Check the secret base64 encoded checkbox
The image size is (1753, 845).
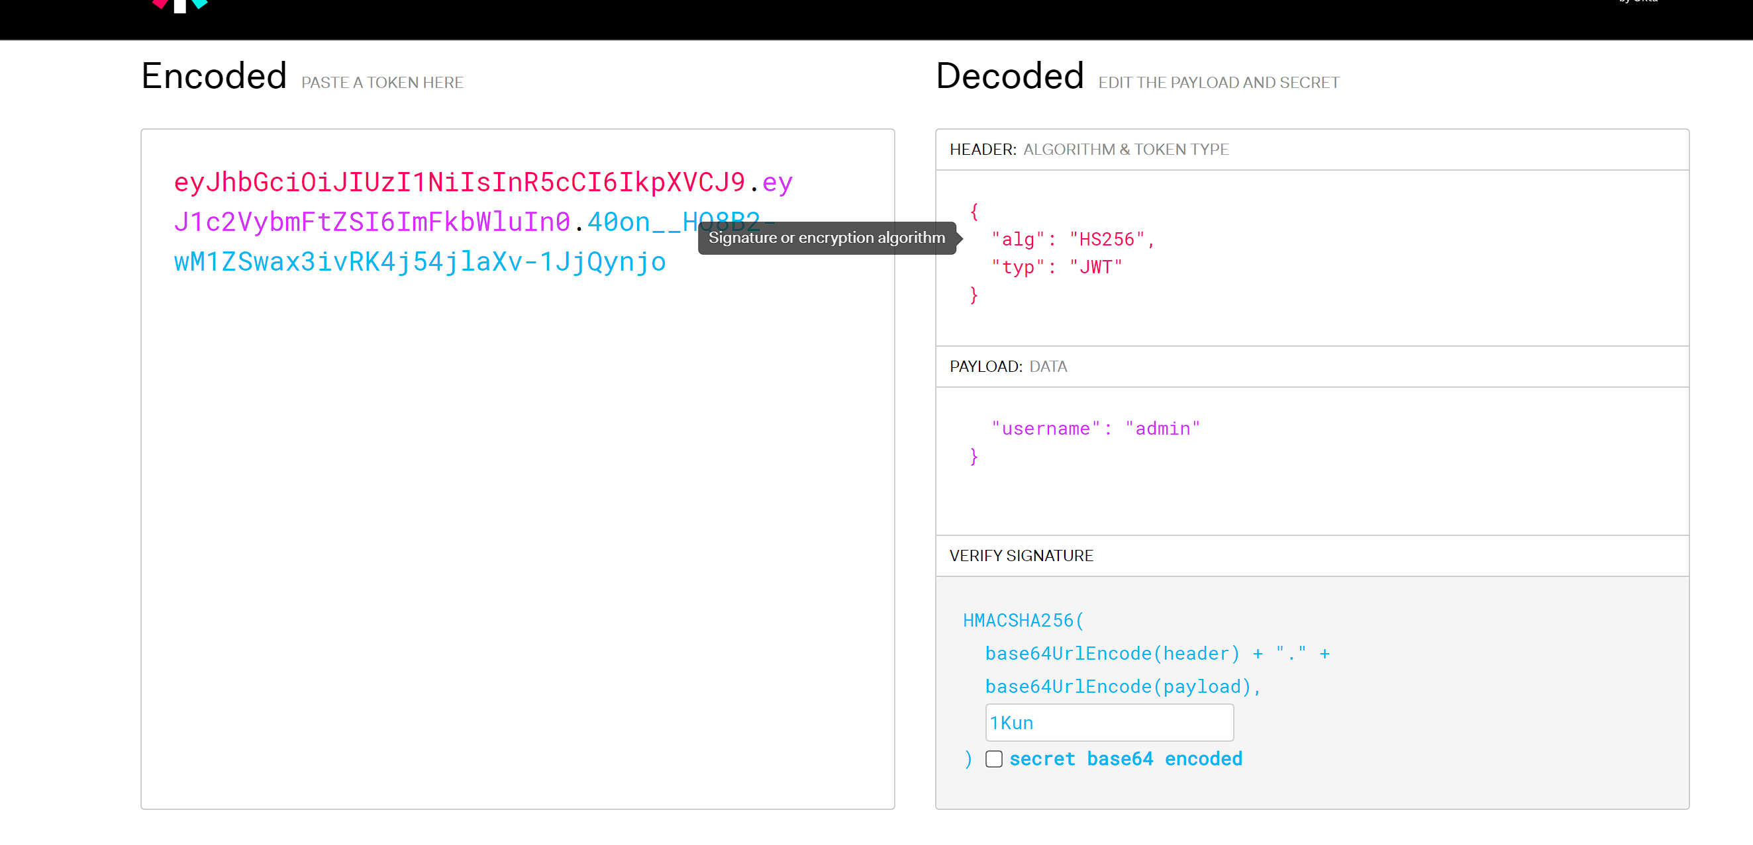993,759
